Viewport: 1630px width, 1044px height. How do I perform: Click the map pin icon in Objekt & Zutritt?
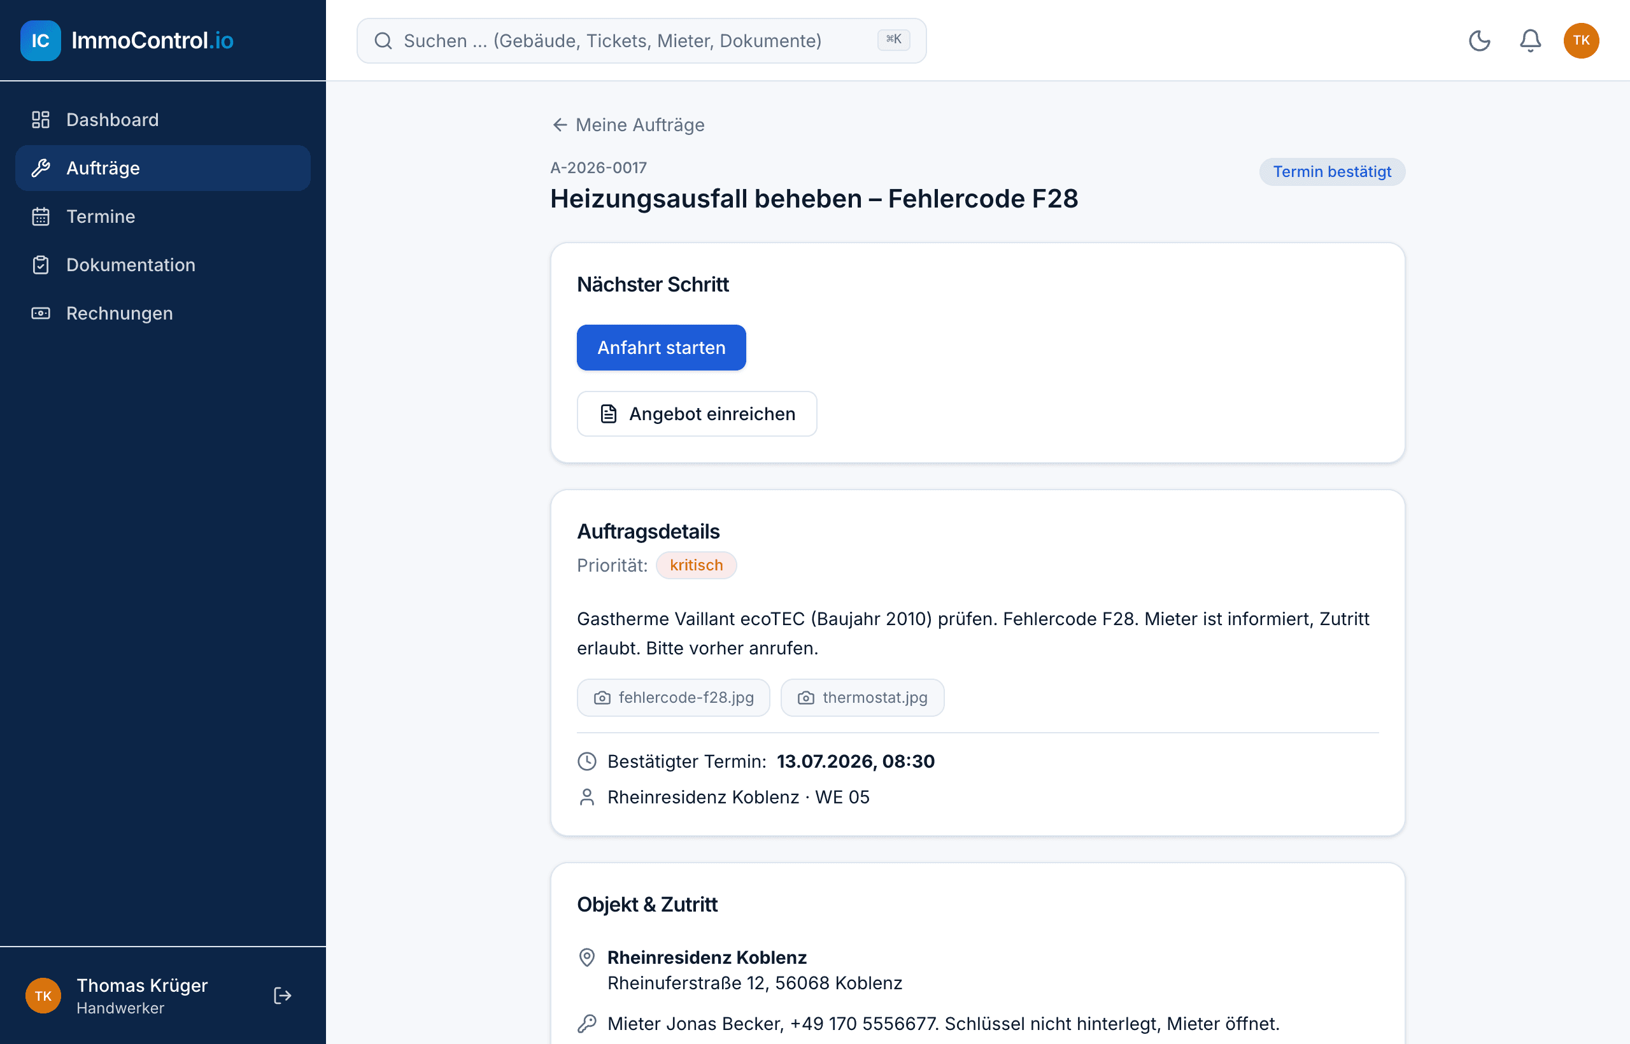[587, 957]
